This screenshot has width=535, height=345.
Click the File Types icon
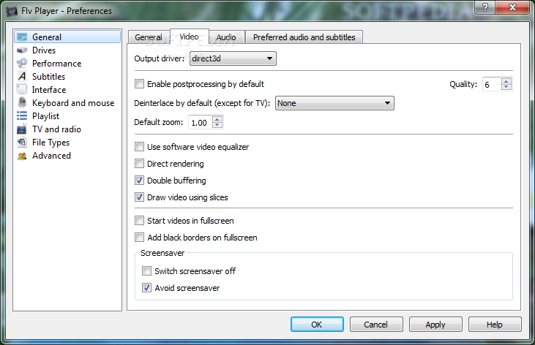[x=22, y=142]
